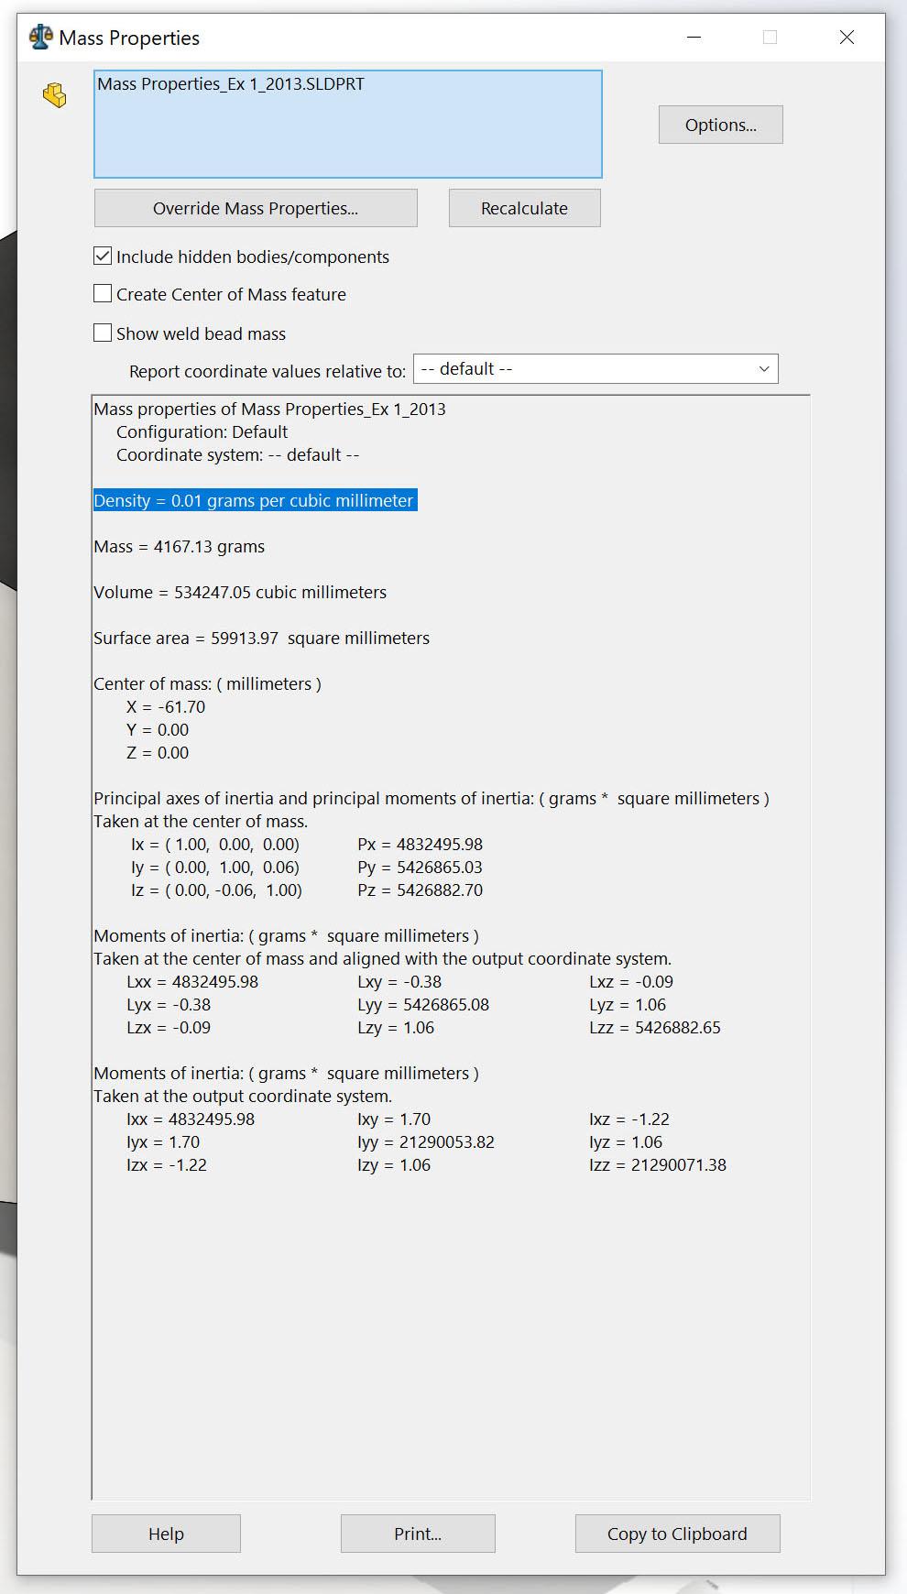Check Show weld bead mass option
Screen dimensions: 907x1594
pos(103,333)
